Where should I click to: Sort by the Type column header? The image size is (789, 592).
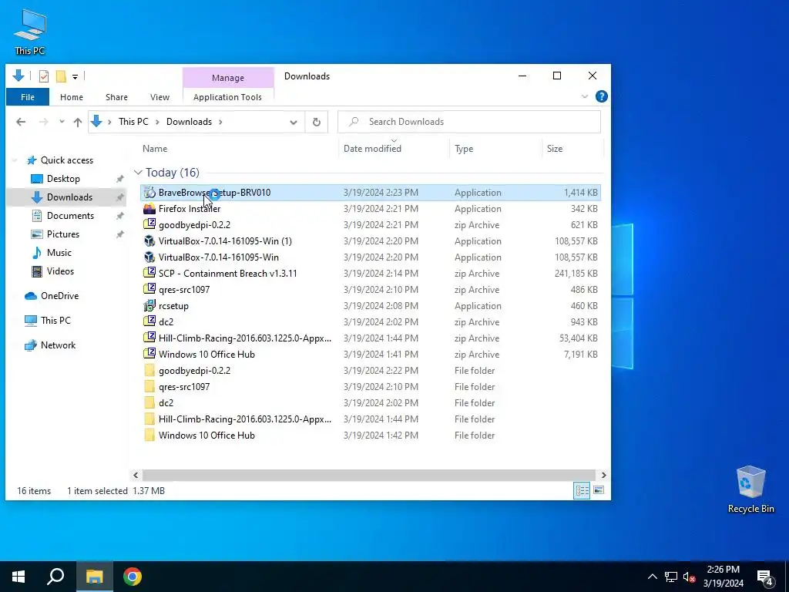pos(464,149)
